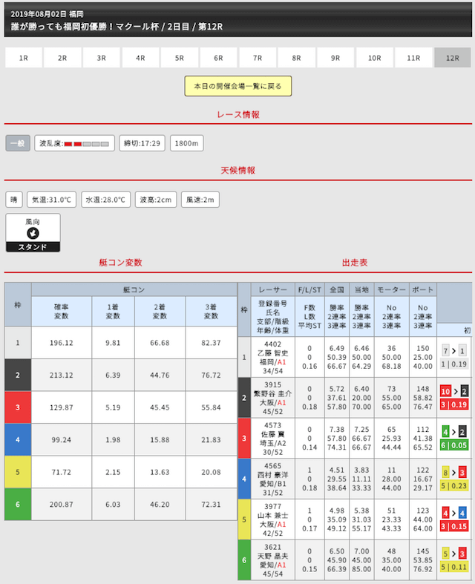Click racer 4573 佐藤 翼 cell
475x584 pixels.
tap(272, 439)
